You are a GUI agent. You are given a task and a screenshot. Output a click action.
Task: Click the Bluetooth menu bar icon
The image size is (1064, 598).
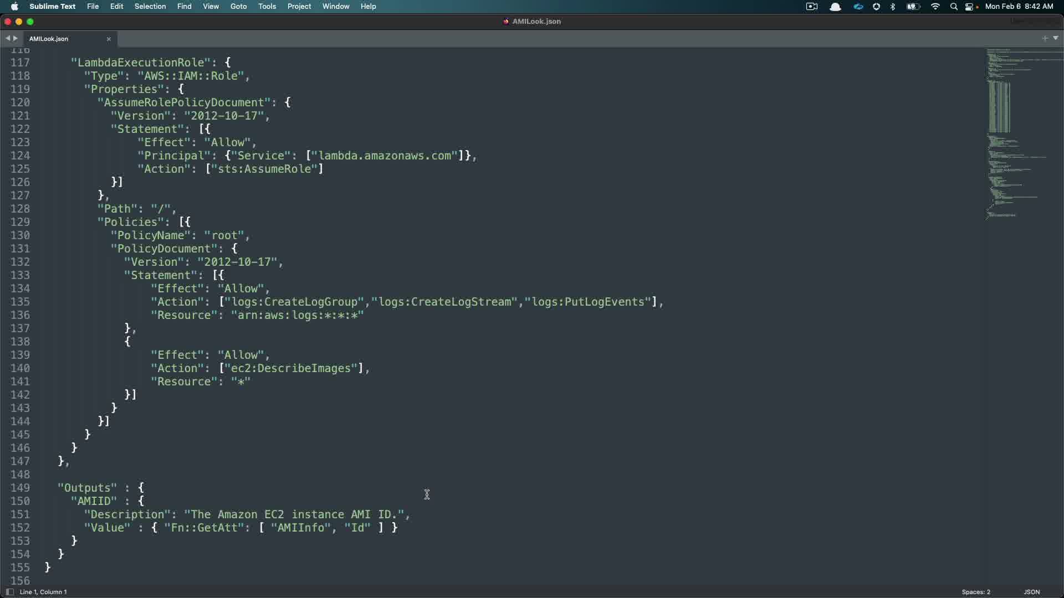(x=893, y=7)
